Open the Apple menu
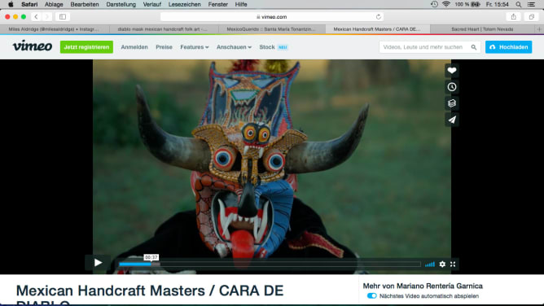 [x=11, y=4]
